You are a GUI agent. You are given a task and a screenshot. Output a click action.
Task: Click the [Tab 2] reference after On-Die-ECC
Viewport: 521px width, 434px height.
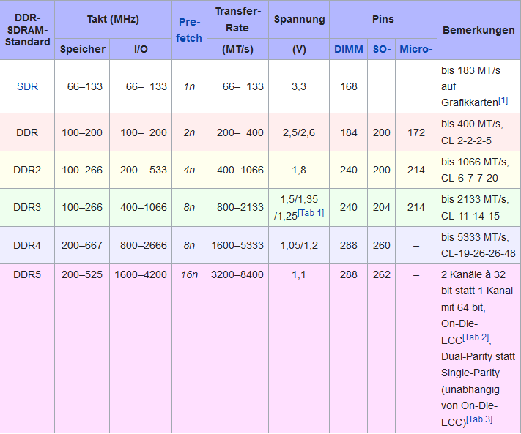(x=476, y=337)
